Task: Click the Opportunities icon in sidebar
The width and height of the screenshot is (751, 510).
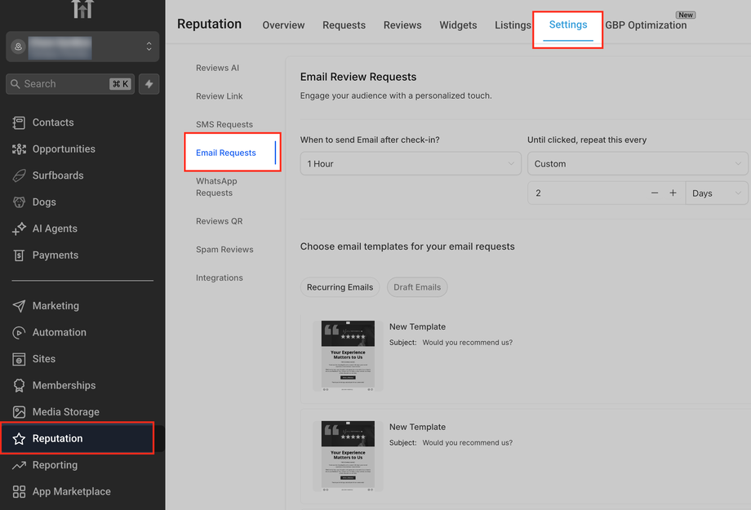Action: coord(19,149)
